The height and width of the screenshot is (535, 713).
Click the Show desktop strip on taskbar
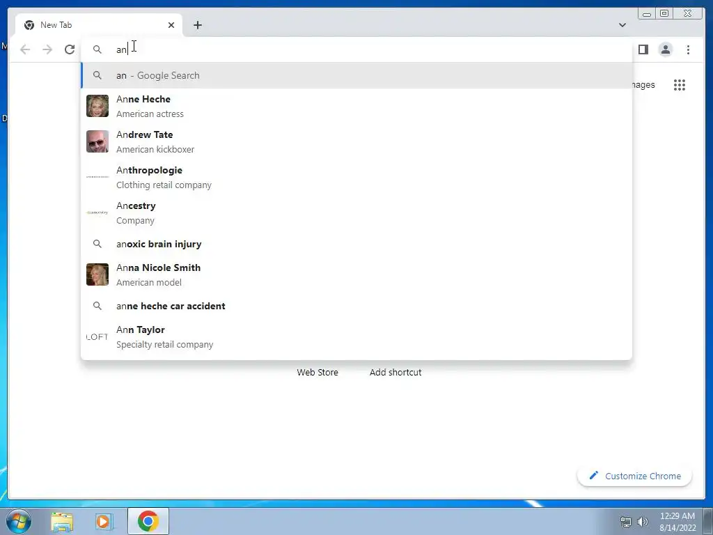click(708, 521)
